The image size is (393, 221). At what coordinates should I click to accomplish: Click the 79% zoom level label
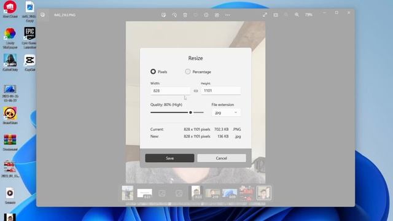point(309,15)
